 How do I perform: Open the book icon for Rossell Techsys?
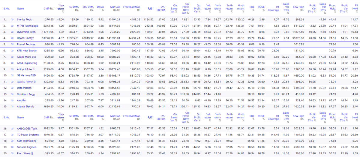pos(12,44)
